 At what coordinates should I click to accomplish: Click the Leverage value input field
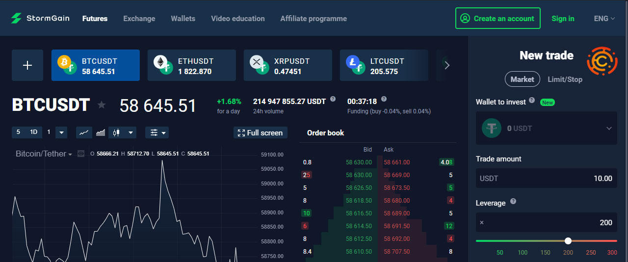pos(547,222)
